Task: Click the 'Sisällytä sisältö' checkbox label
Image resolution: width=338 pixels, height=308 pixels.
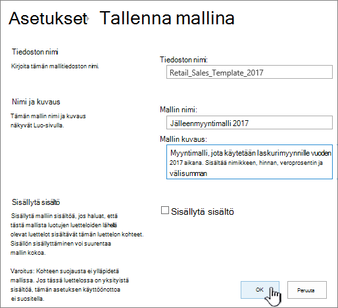Action: pos(203,211)
